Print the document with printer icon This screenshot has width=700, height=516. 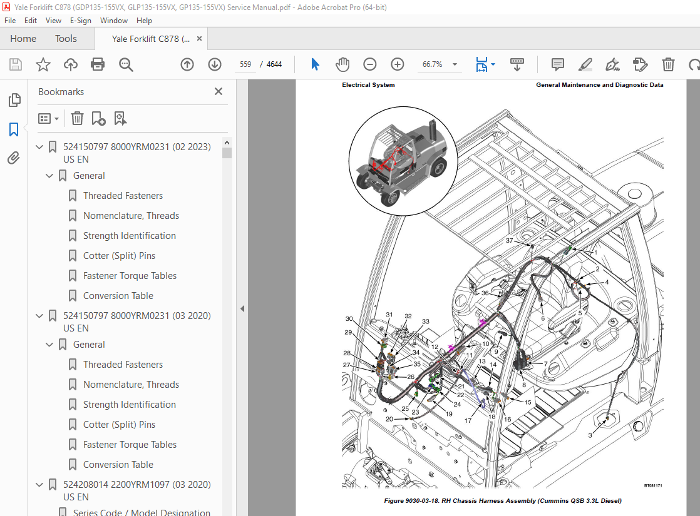coord(98,64)
